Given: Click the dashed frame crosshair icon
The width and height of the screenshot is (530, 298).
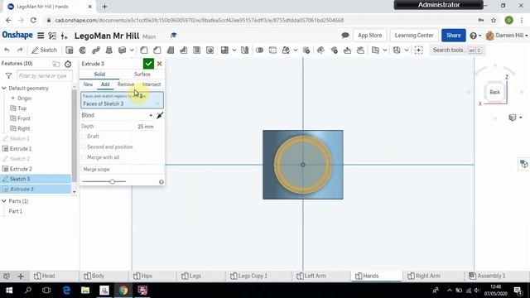Looking at the screenshot, I should click(x=418, y=50).
